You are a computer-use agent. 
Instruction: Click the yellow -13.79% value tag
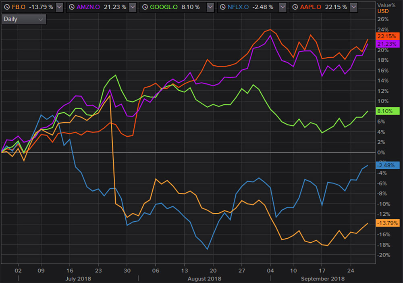tap(387, 223)
